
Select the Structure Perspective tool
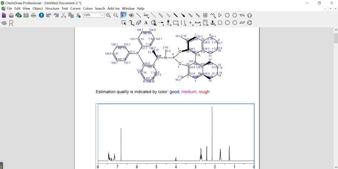coord(131,15)
